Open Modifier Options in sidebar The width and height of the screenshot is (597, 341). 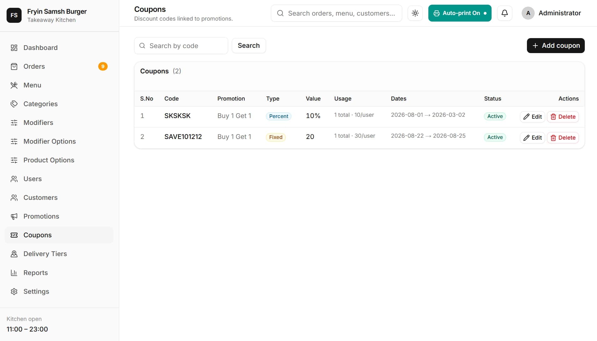[x=59, y=141]
